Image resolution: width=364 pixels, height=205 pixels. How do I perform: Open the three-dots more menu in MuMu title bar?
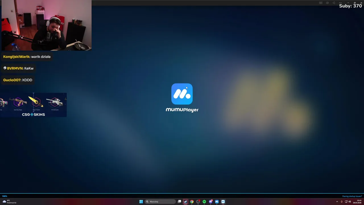pyautogui.click(x=340, y=3)
